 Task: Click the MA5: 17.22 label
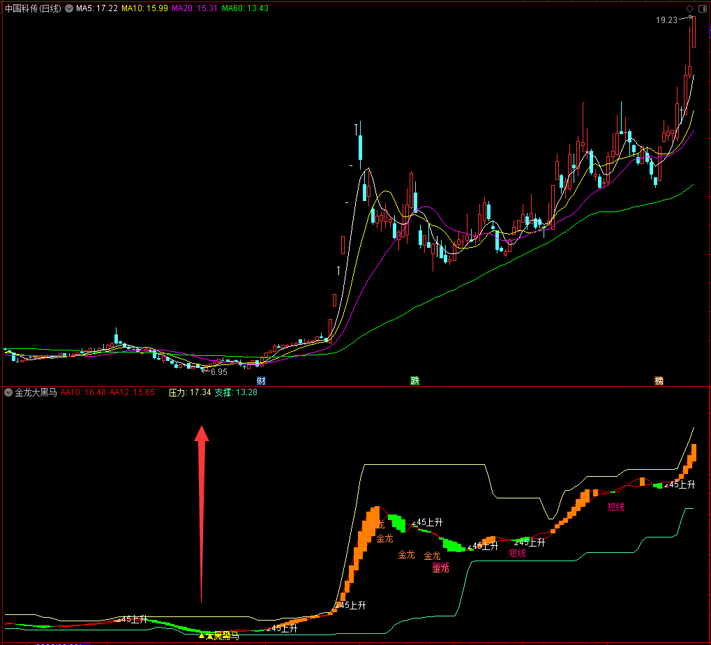tap(97, 8)
